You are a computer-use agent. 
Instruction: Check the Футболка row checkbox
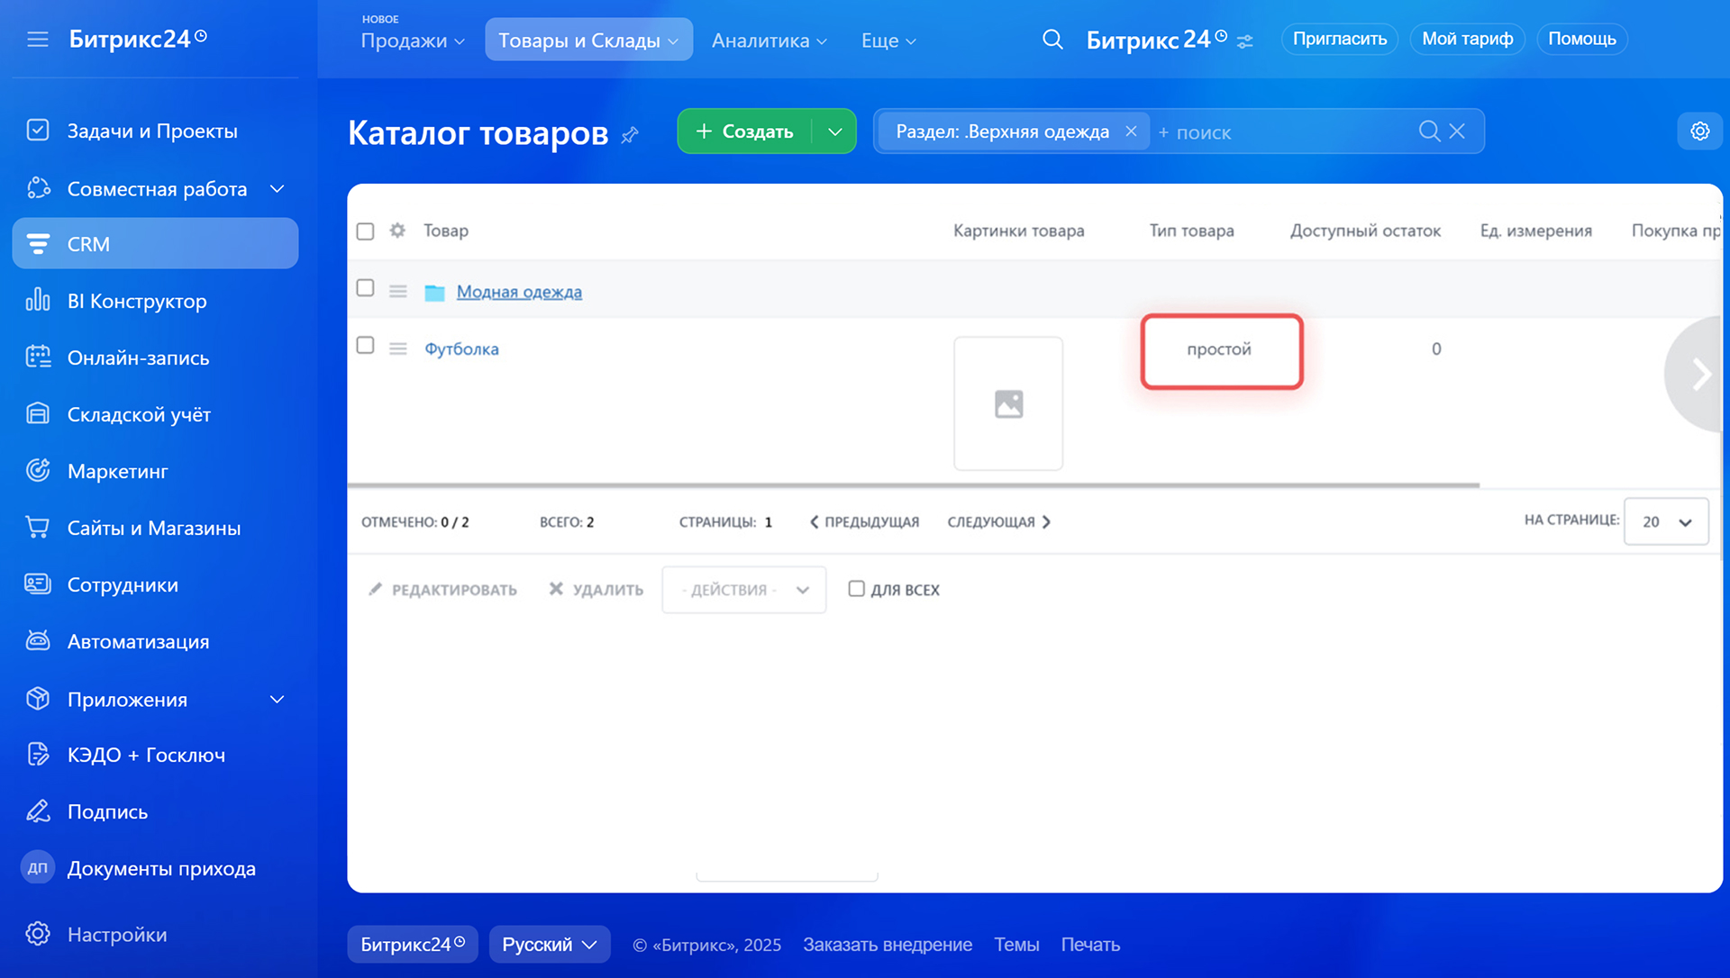[x=365, y=346]
